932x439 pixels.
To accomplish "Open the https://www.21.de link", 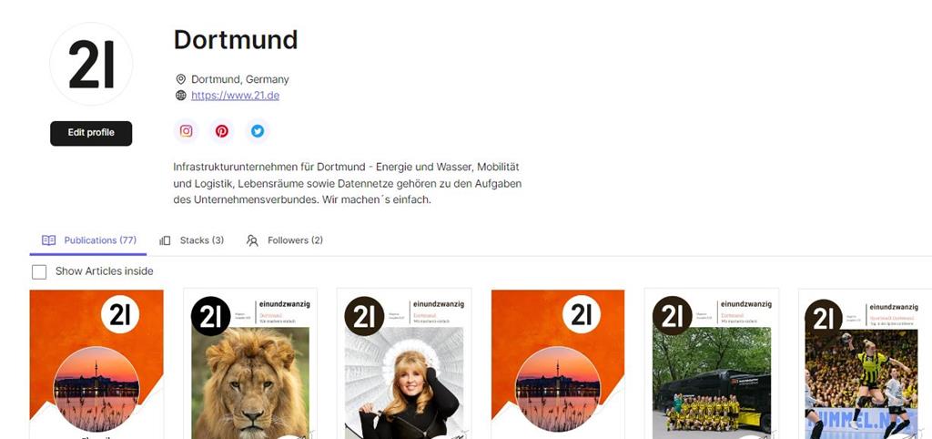I will point(236,95).
